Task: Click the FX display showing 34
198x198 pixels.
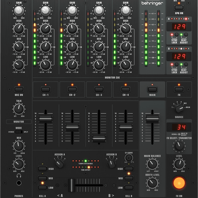Action: [179, 127]
